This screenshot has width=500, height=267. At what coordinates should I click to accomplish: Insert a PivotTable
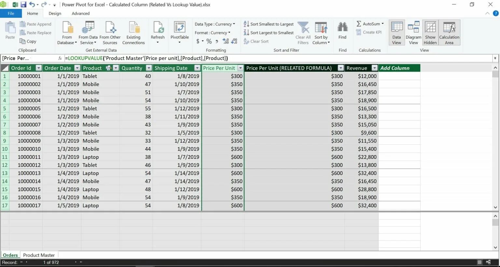(180, 33)
